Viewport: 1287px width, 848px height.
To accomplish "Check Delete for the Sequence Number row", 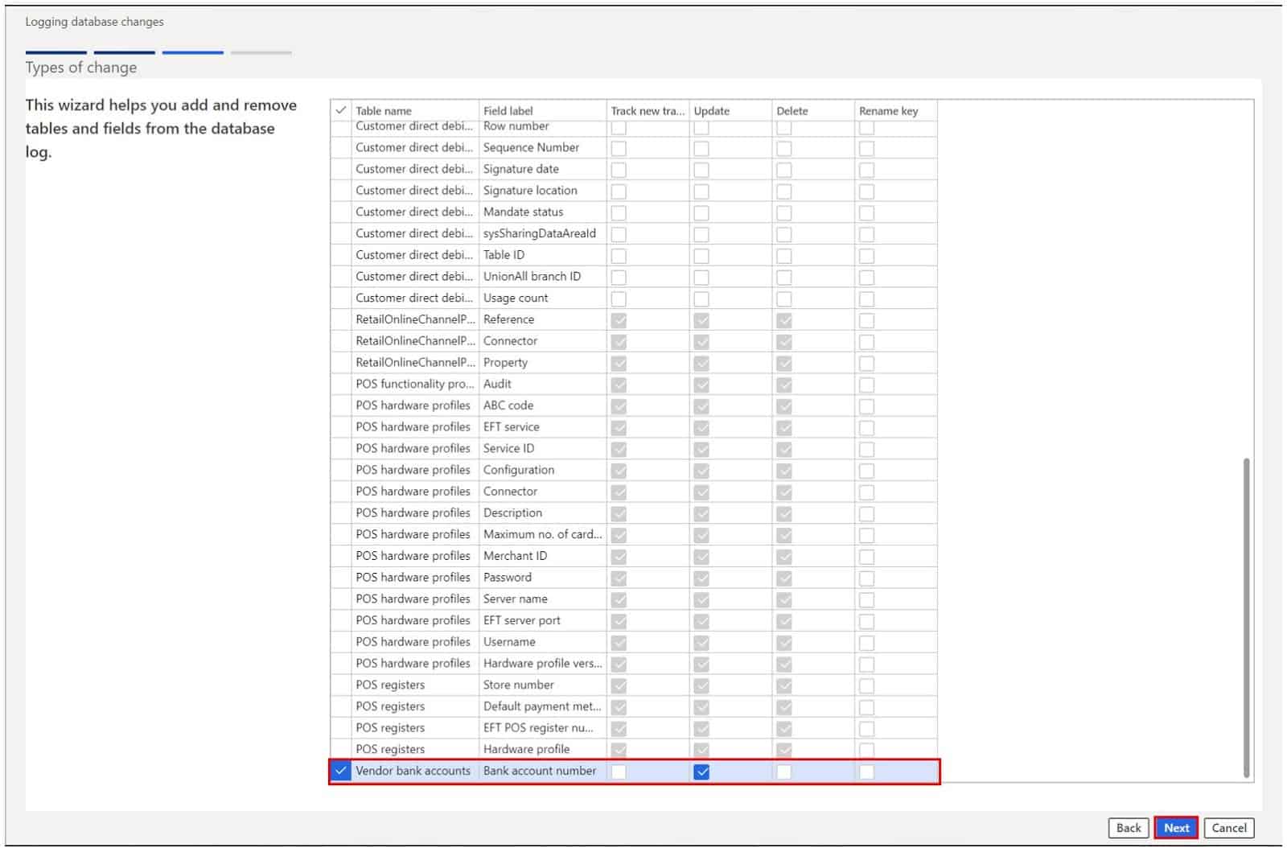I will pyautogui.click(x=784, y=148).
